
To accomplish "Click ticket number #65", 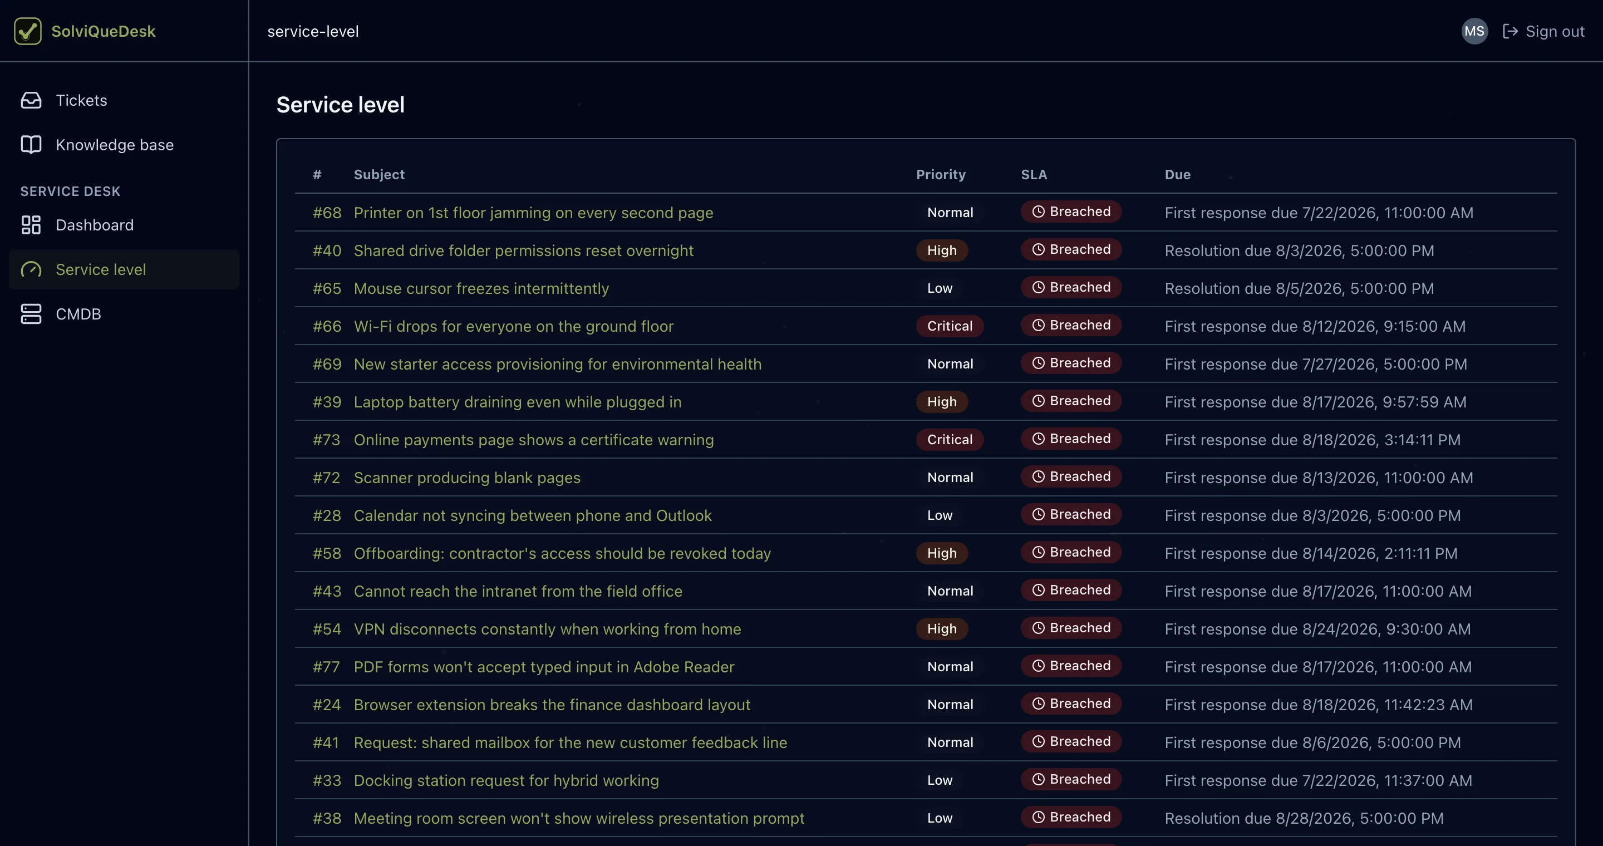I will click(327, 289).
